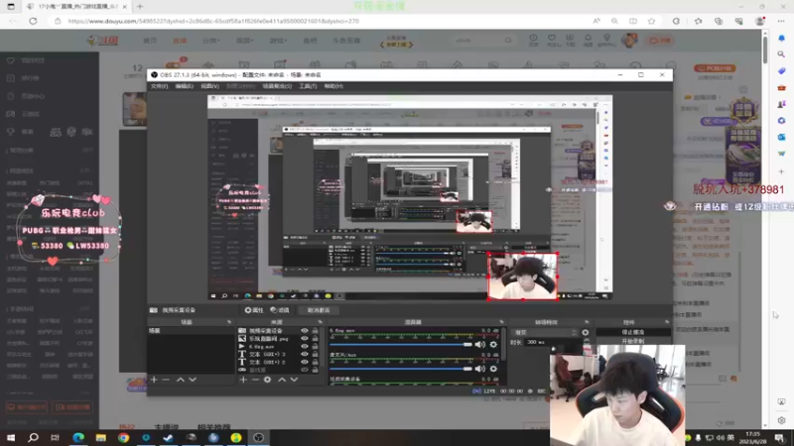Image resolution: width=794 pixels, height=446 pixels.
Task: Open settings gear for 6.6mg.mov mixer channel
Action: click(493, 345)
